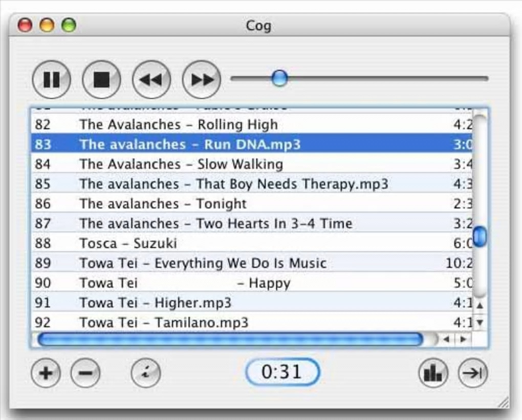Image resolution: width=522 pixels, height=420 pixels.
Task: Click the vertical scrollbar up arrow
Action: (x=480, y=305)
